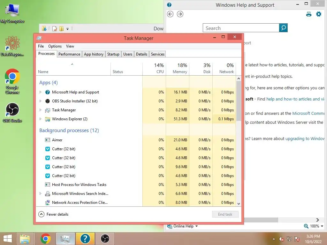The height and width of the screenshot is (245, 327).
Task: Click the Properties icon in Explorer toolbar
Action: pos(55,29)
